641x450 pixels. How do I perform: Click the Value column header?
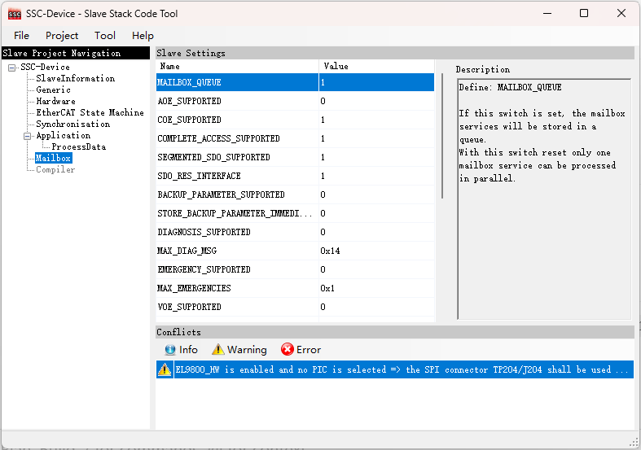point(376,66)
